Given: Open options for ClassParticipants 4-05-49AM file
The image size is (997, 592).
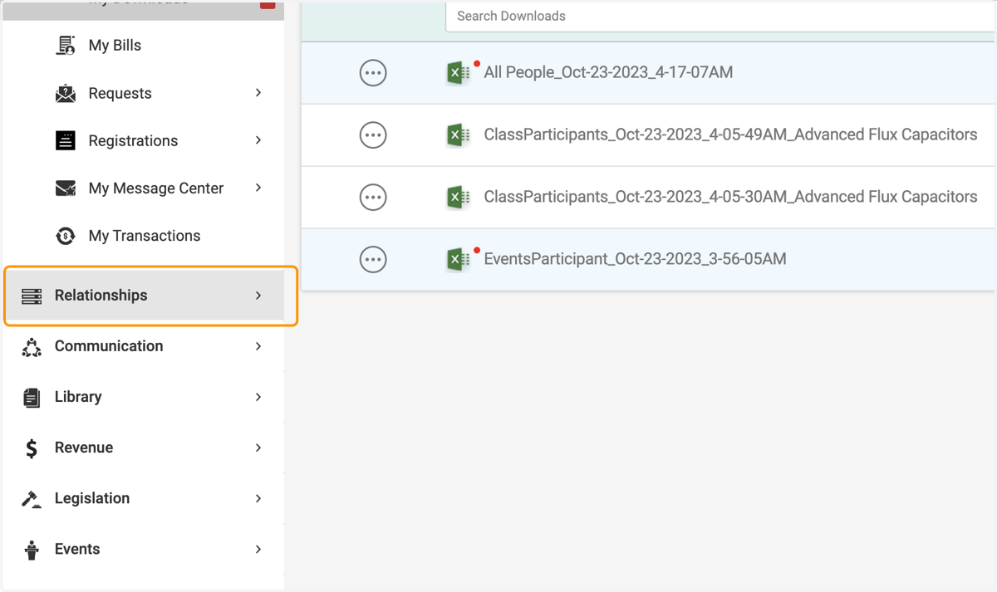Looking at the screenshot, I should click(373, 135).
